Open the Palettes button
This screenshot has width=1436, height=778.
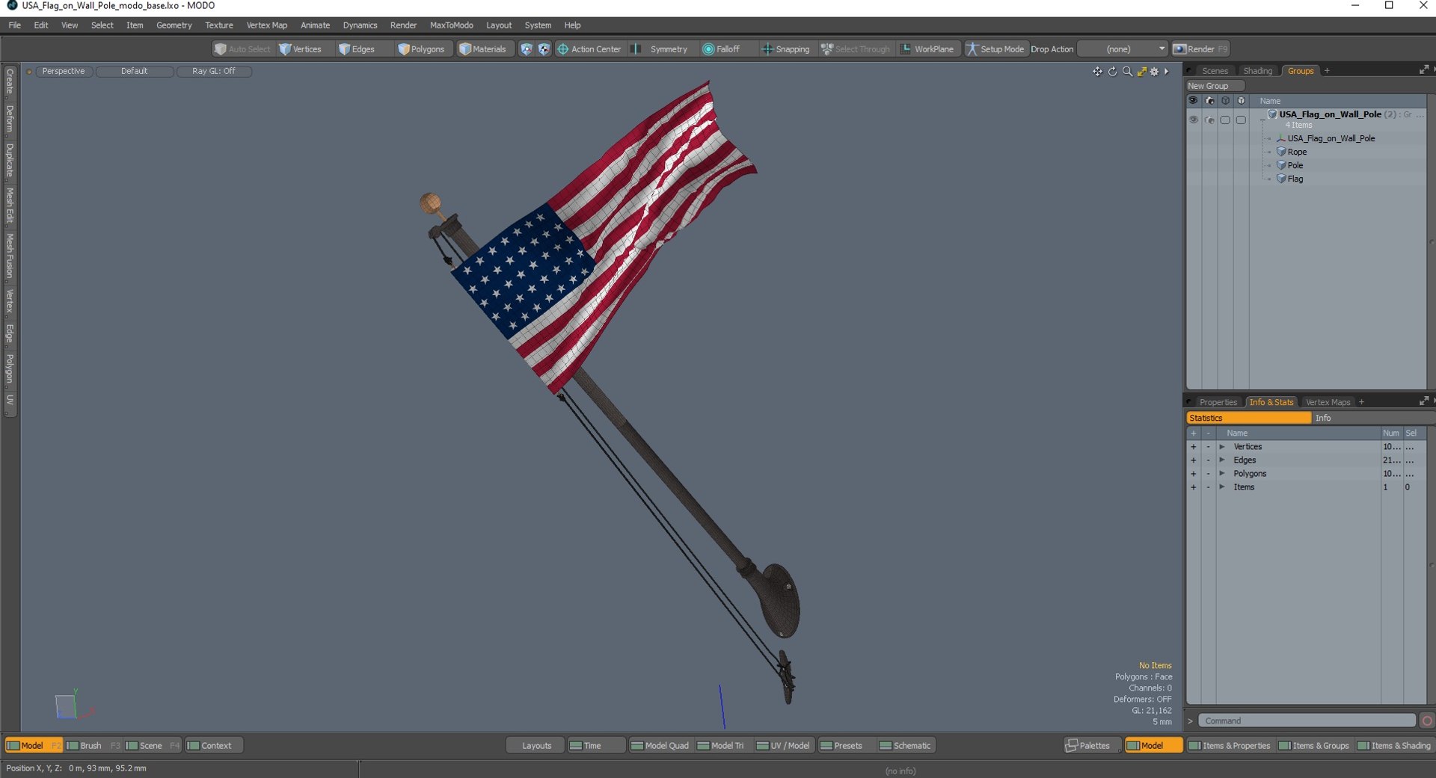pyautogui.click(x=1092, y=745)
